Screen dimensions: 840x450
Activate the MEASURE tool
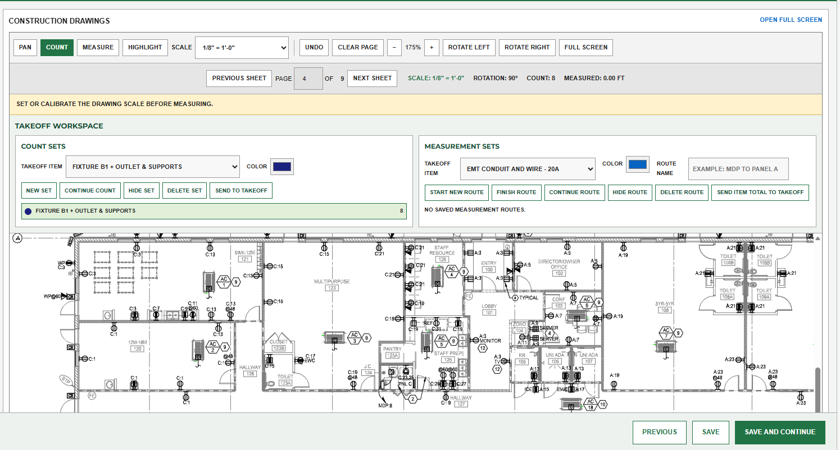pos(98,47)
